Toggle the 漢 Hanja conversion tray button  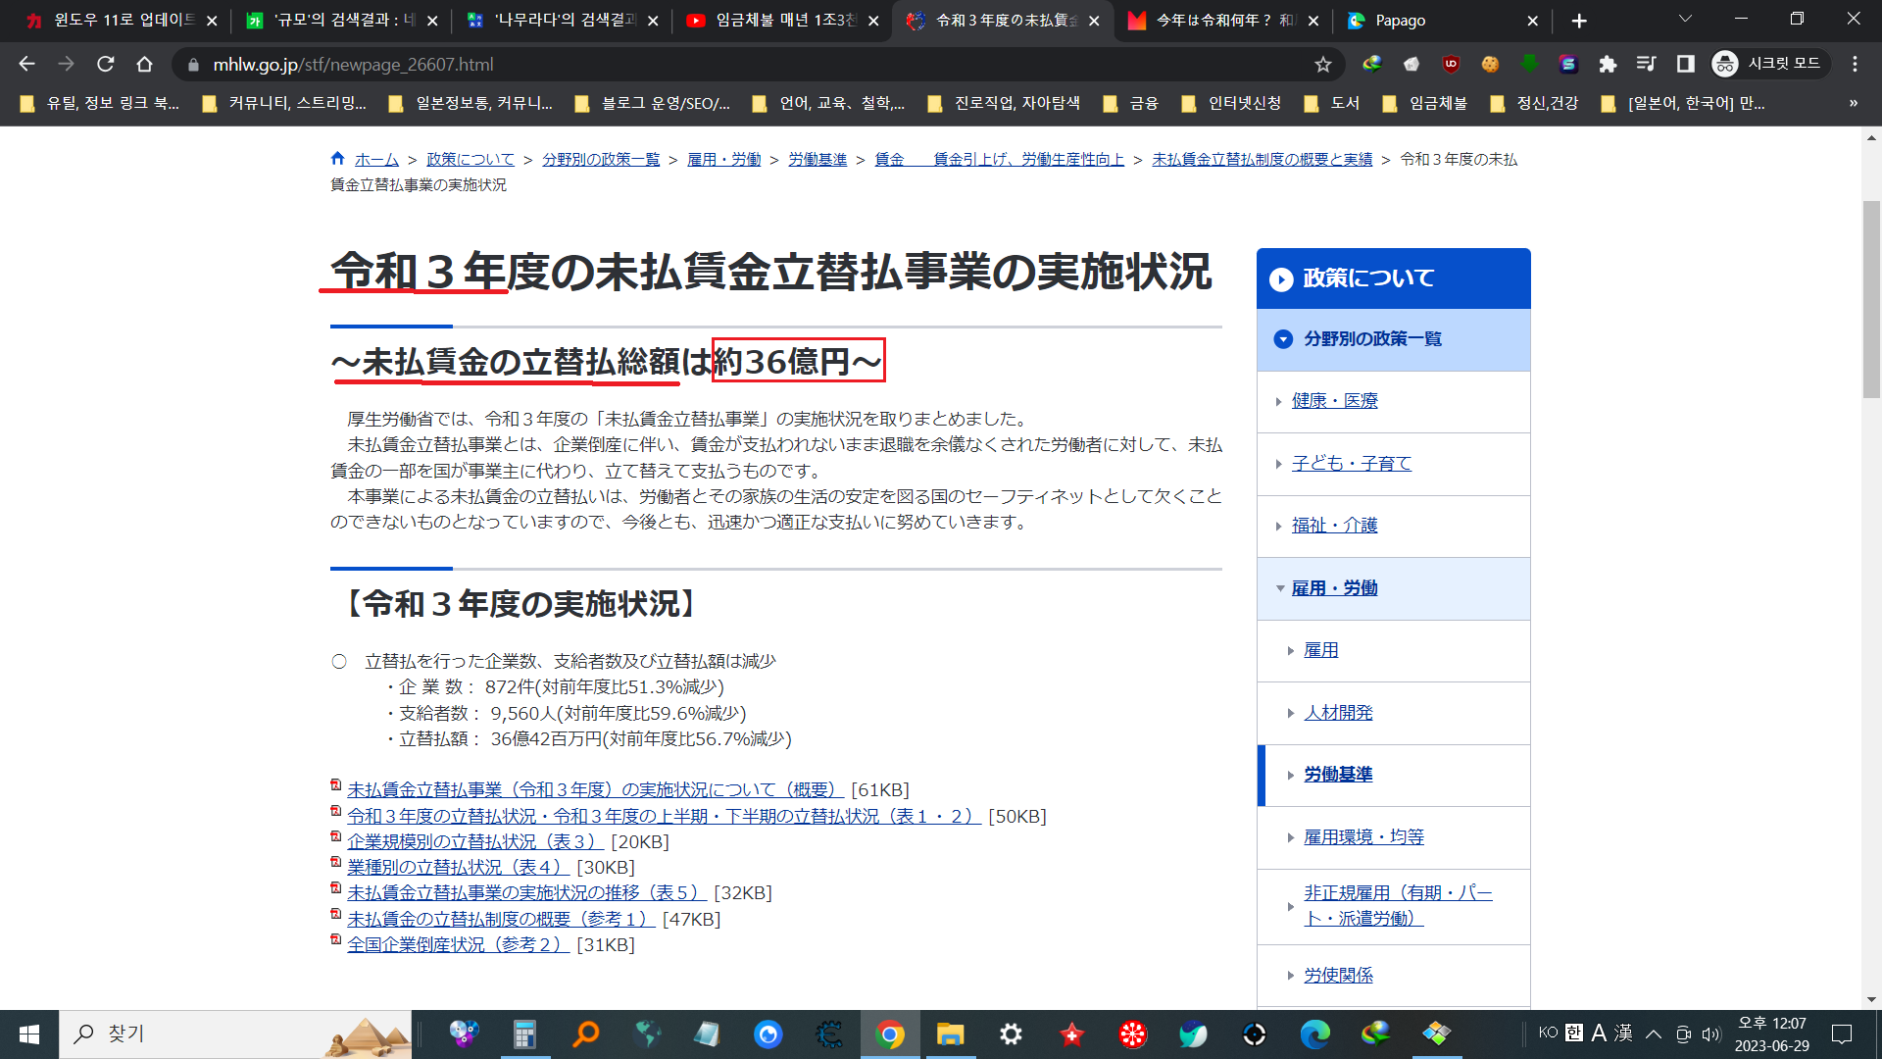1623,1033
